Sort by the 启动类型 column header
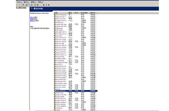169x111 pixels. (x=85, y=13)
